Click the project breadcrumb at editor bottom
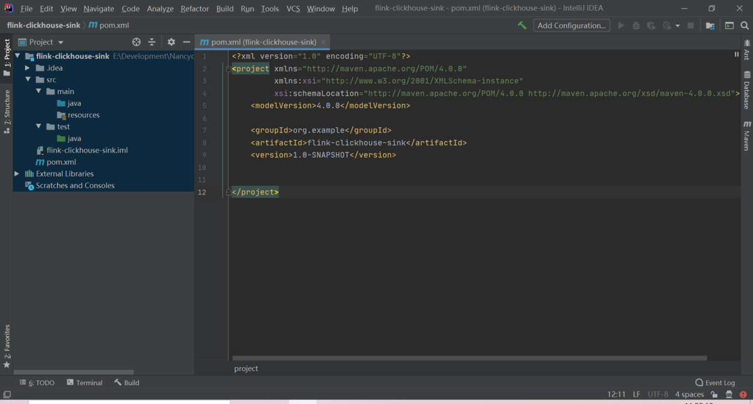The image size is (753, 404). pyautogui.click(x=246, y=369)
